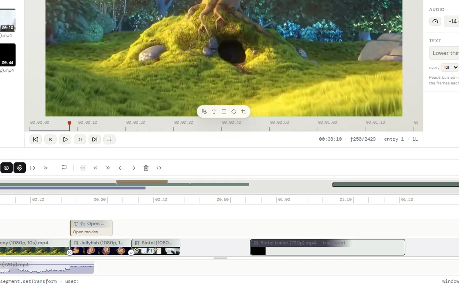This screenshot has height=287, width=459.
Task: Click the film icon on Sintel clip
Action: tap(137, 243)
